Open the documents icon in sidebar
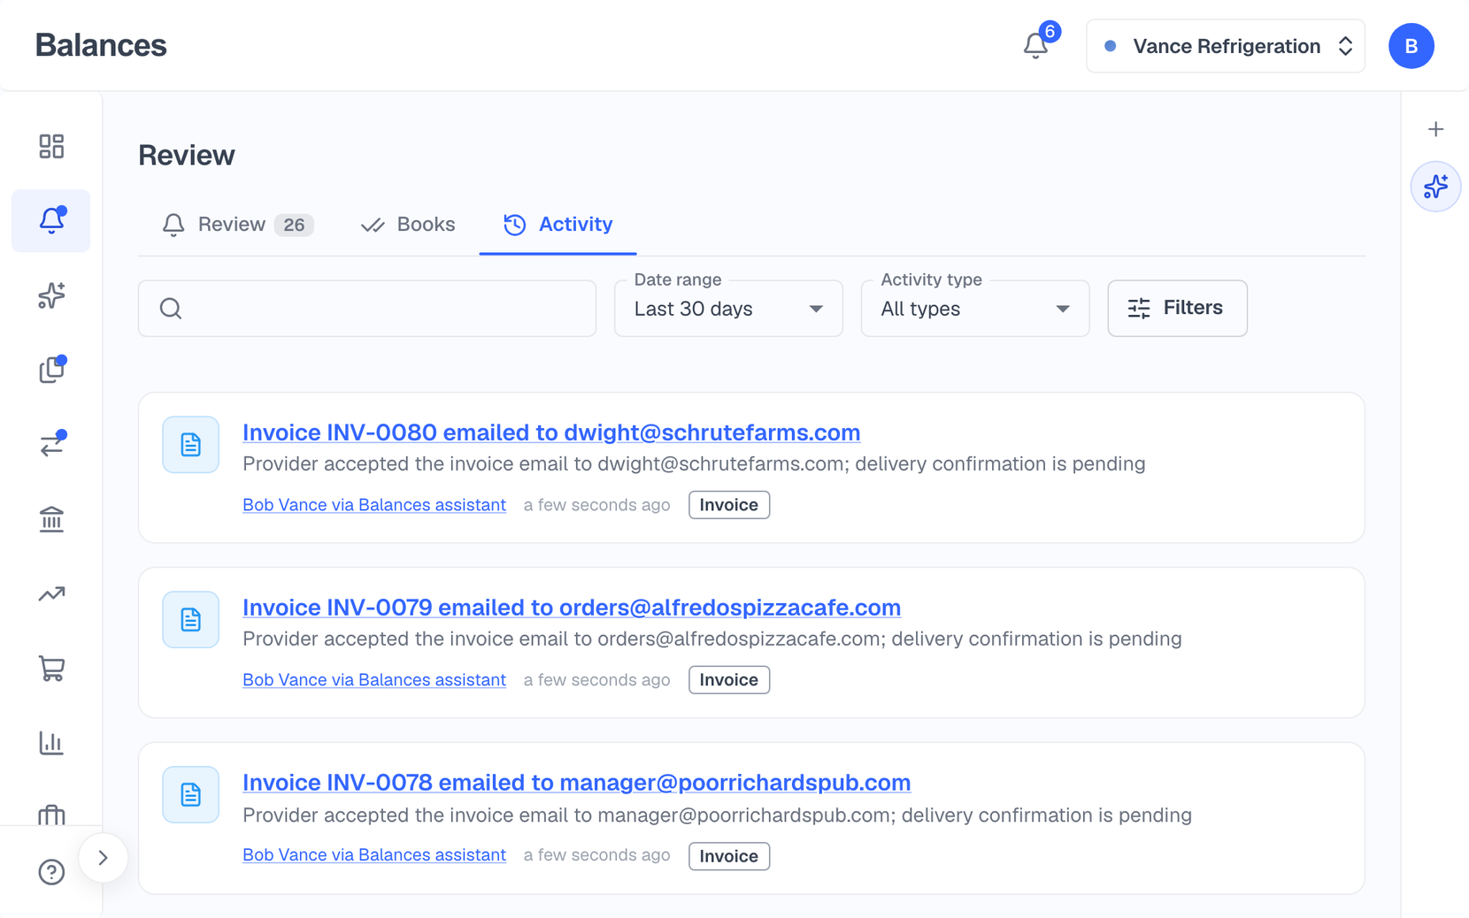The image size is (1469, 918). point(51,370)
